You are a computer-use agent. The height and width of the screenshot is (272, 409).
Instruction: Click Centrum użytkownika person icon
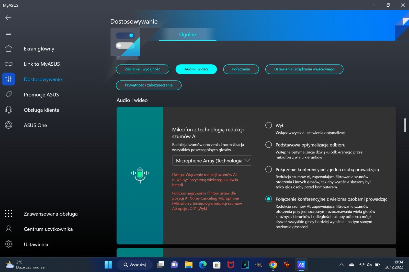click(x=8, y=229)
